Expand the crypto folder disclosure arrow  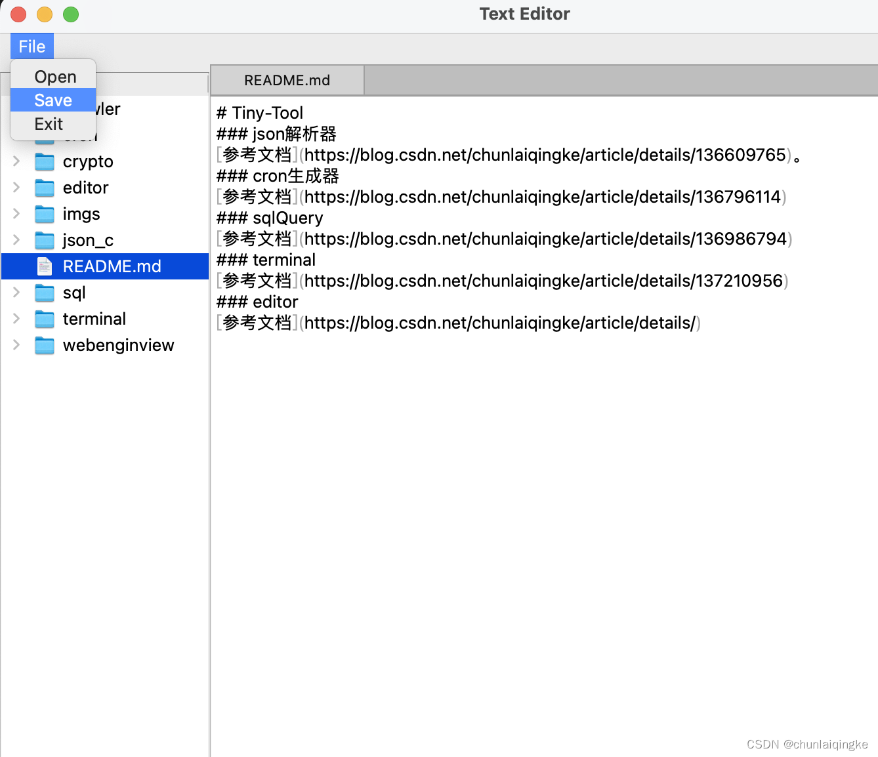click(16, 161)
